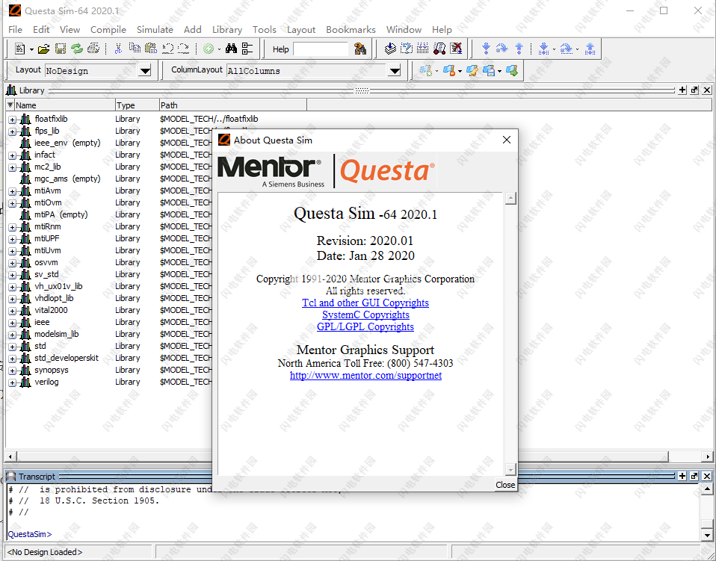This screenshot has width=716, height=561.
Task: Open the File menu
Action: click(x=15, y=29)
